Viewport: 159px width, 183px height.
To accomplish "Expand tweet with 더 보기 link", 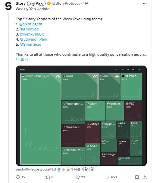I will [x=22, y=59].
